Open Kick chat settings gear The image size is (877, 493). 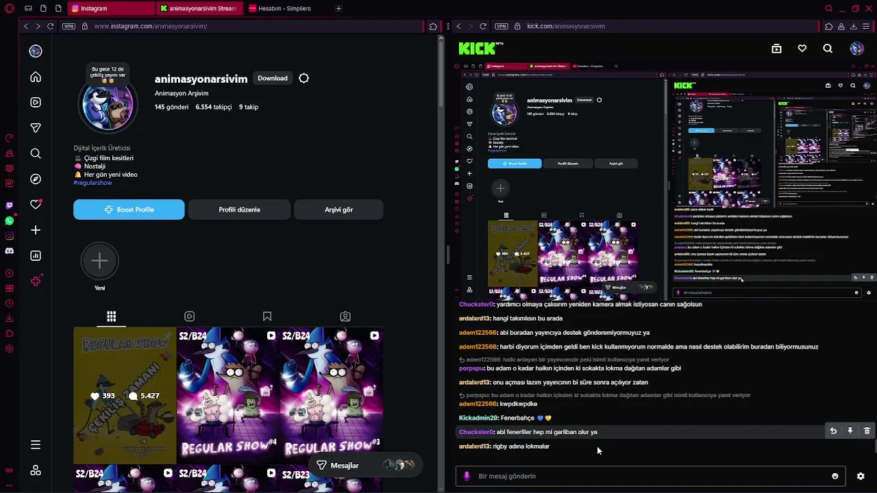click(x=861, y=477)
